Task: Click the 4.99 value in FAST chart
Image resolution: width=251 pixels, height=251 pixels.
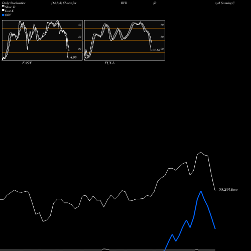Action: tap(73, 57)
